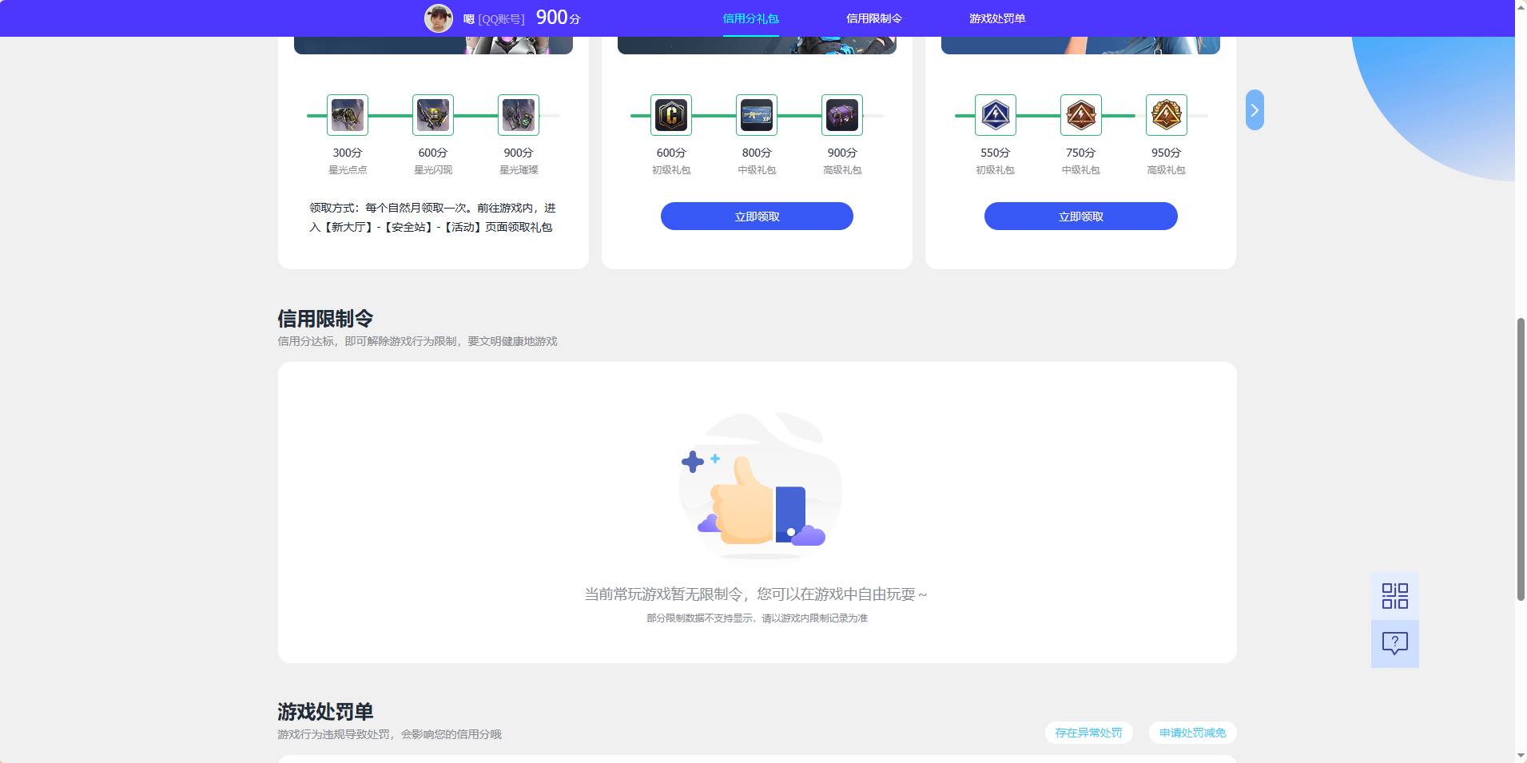Click the 800分 中级礼包 weapon icon
1527x763 pixels.
(757, 115)
